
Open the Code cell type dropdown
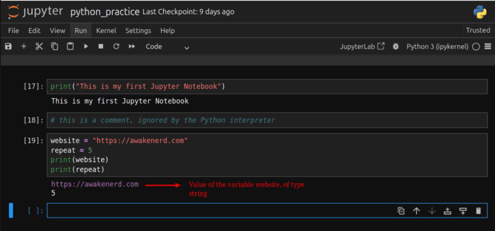click(167, 46)
